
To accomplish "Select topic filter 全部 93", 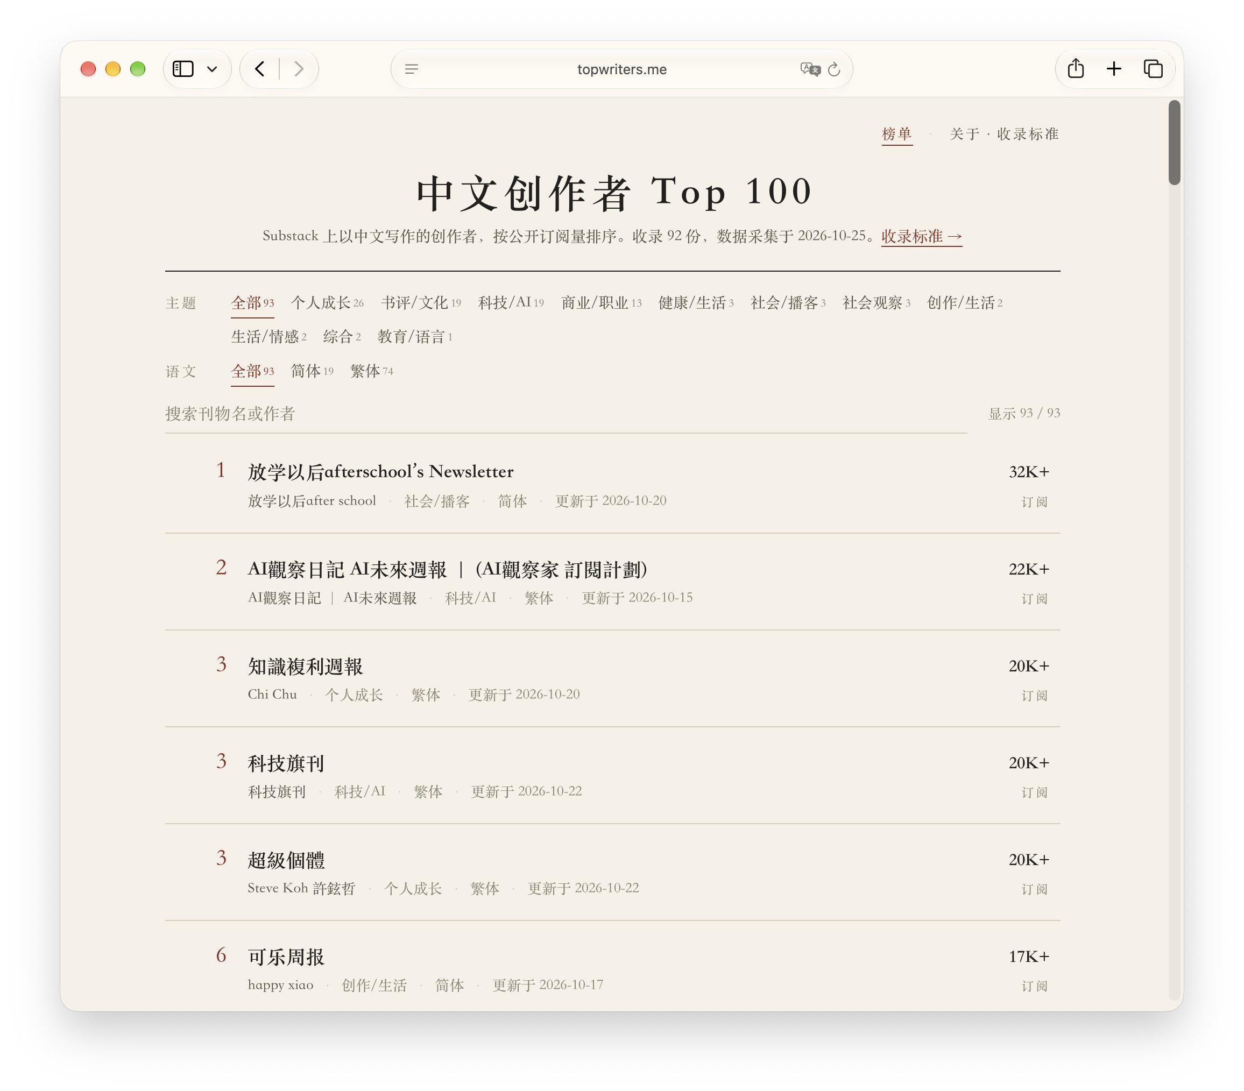I will pyautogui.click(x=252, y=303).
